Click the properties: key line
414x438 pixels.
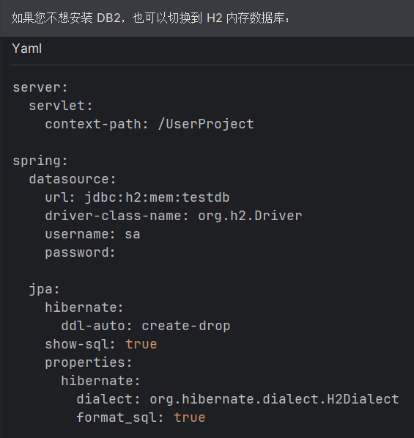coord(89,362)
